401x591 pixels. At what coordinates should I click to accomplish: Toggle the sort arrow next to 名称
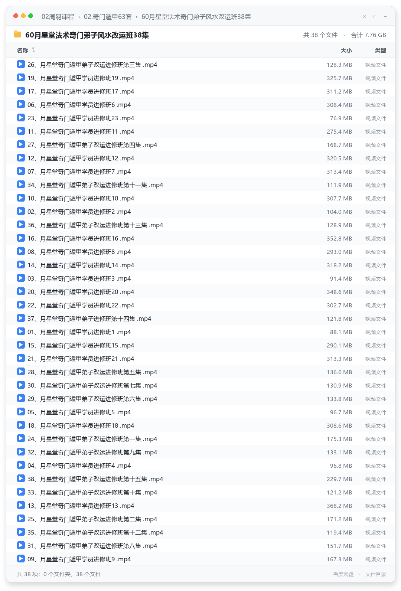coord(33,50)
